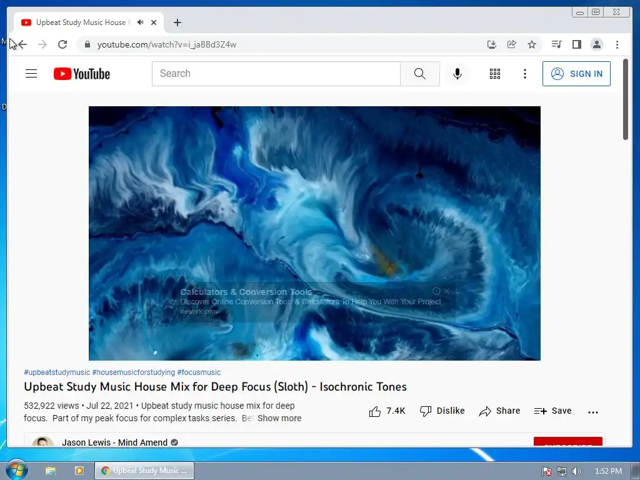The image size is (640, 480).
Task: Open more actions ellipsis under video
Action: [x=593, y=412]
